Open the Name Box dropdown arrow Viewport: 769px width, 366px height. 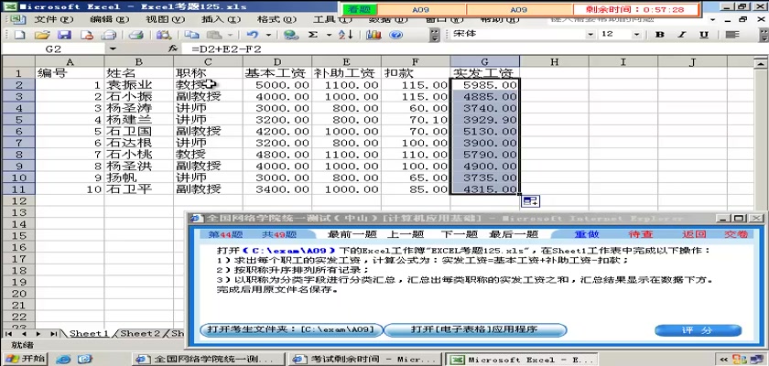pyautogui.click(x=113, y=49)
